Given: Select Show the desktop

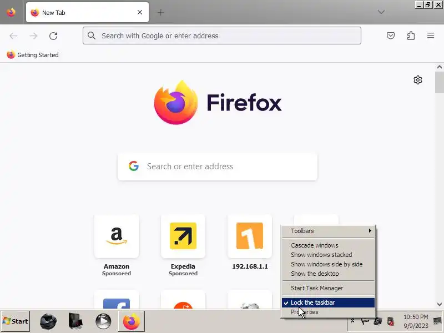Looking at the screenshot, I should tap(328, 274).
